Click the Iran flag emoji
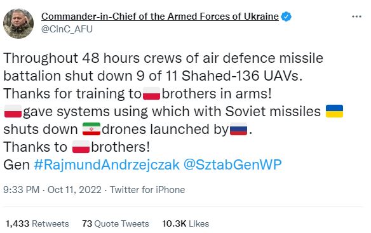This screenshot has width=371, height=233. [91, 129]
